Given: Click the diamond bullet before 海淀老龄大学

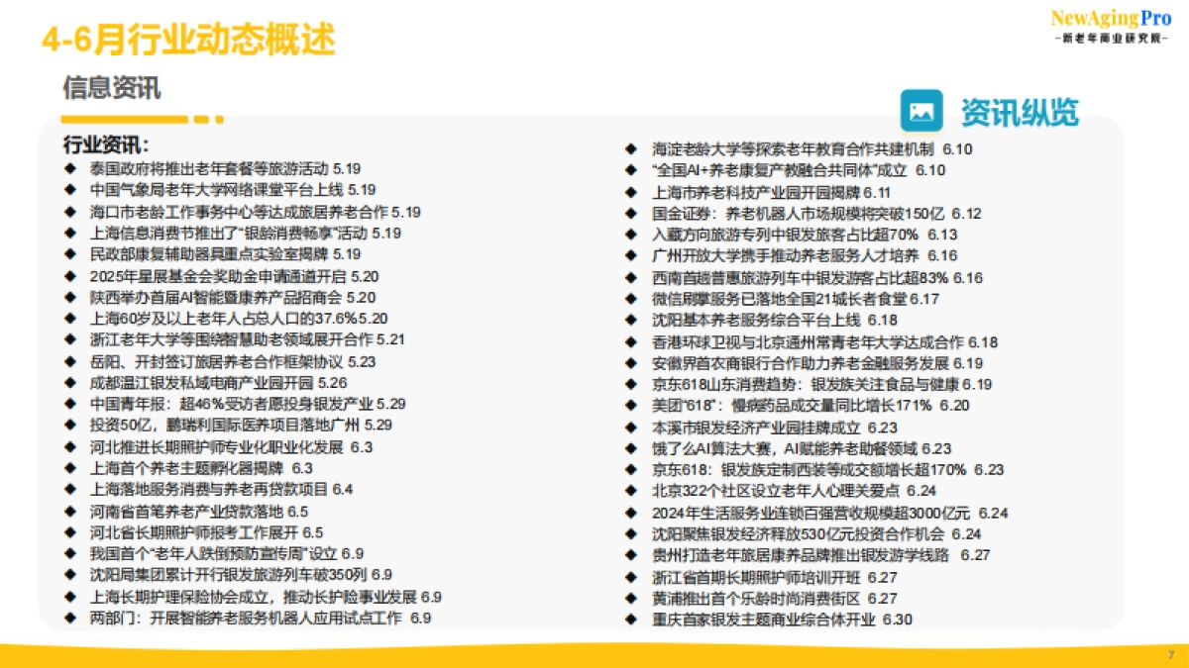Looking at the screenshot, I should tap(630, 148).
